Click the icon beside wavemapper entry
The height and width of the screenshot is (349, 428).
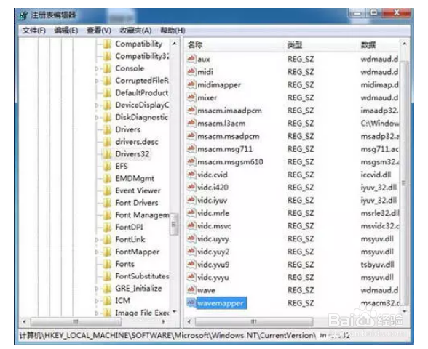191,302
